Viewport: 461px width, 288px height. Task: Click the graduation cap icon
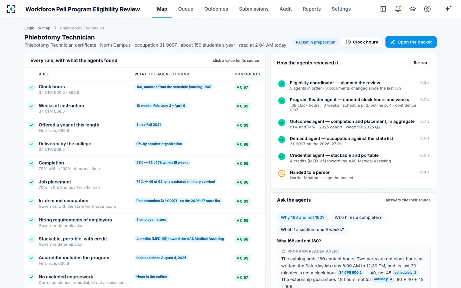click(x=413, y=9)
